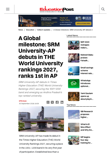Viewport: 111px width, 154px height.
Task: Share article on LinkedIn
Action: point(62,102)
